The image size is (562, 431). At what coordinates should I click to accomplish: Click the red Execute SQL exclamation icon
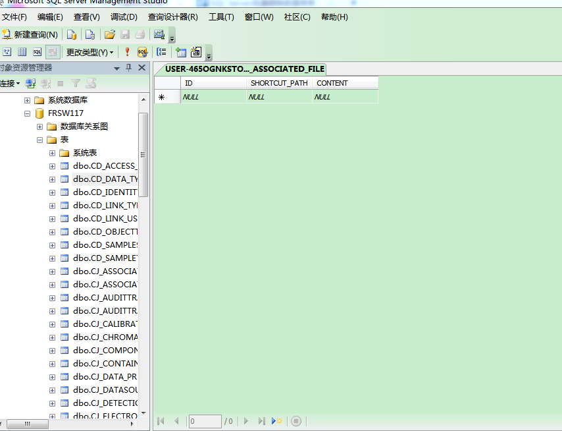click(127, 52)
